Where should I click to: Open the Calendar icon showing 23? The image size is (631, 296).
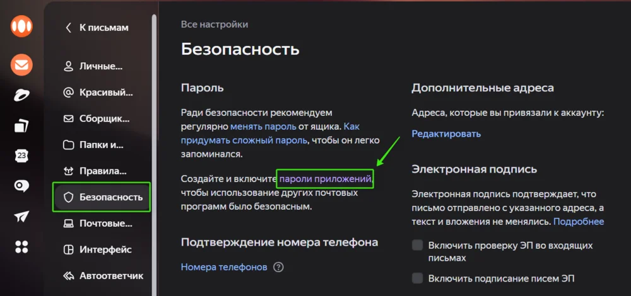coord(21,156)
